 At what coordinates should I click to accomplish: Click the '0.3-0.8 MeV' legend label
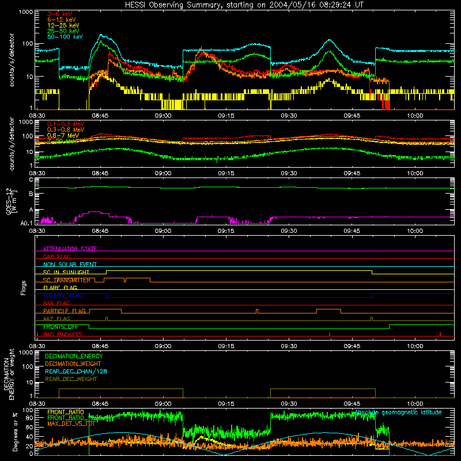click(66, 130)
